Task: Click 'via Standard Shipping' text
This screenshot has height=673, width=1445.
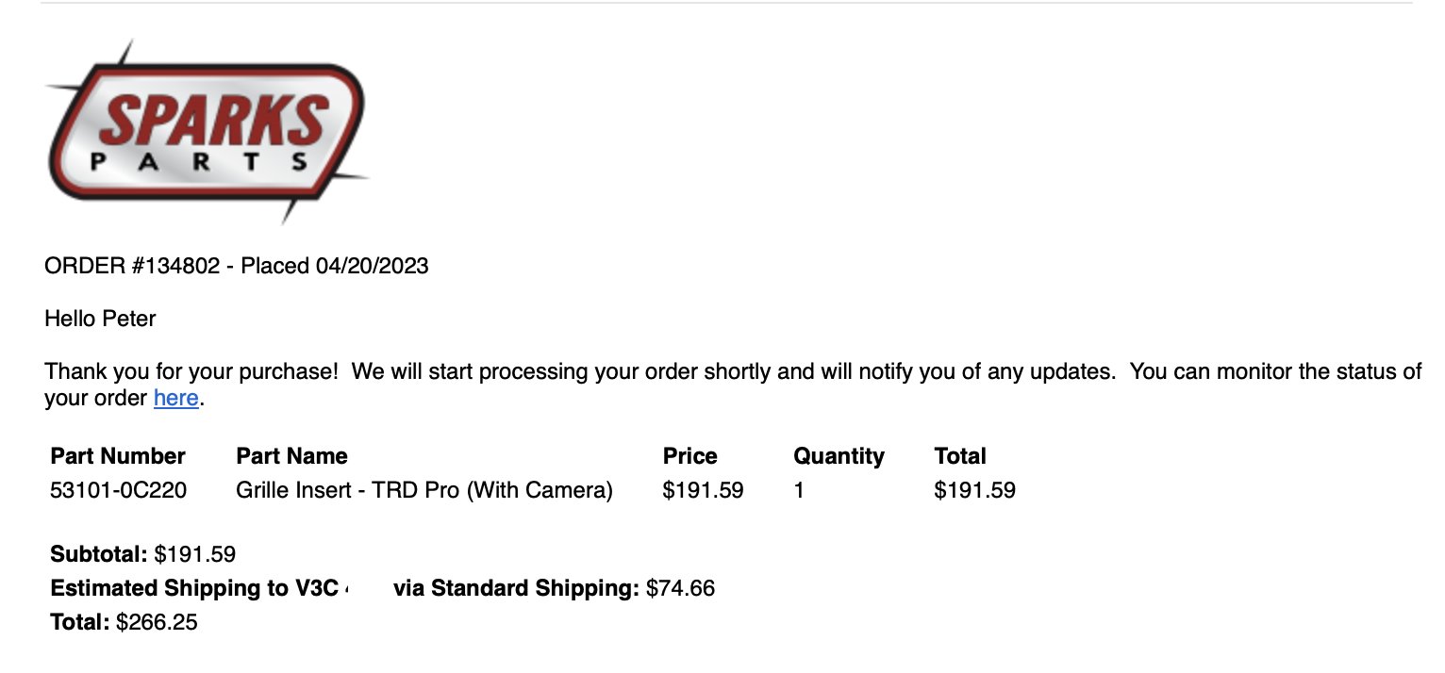Action: pyautogui.click(x=517, y=588)
